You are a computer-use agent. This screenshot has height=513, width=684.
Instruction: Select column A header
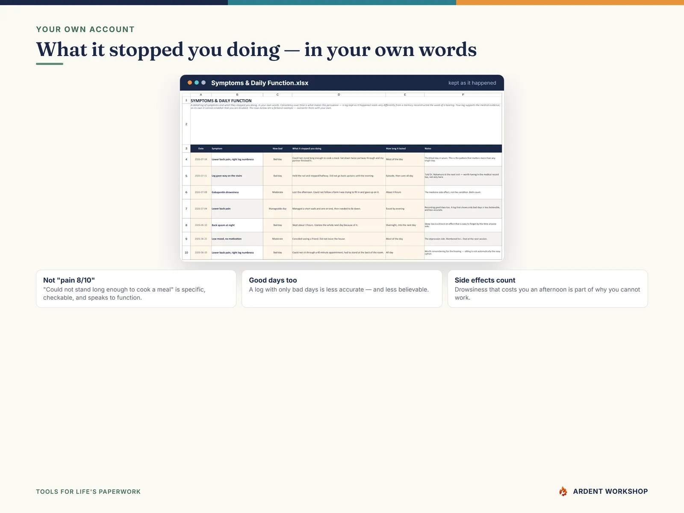tap(201, 94)
